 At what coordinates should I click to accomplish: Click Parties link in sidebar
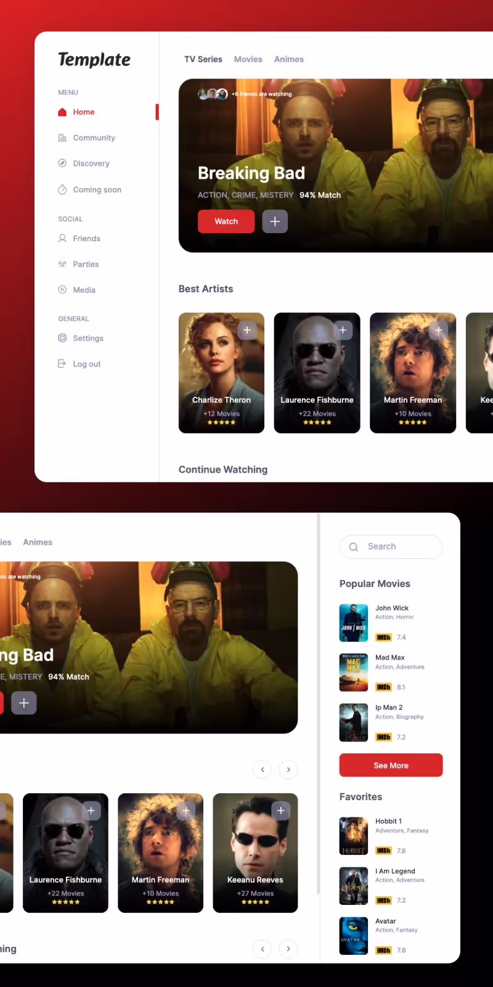(86, 264)
